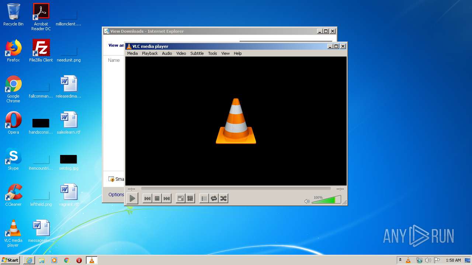Click the VLC seek progress bar
The width and height of the screenshot is (472, 265).
point(236,189)
